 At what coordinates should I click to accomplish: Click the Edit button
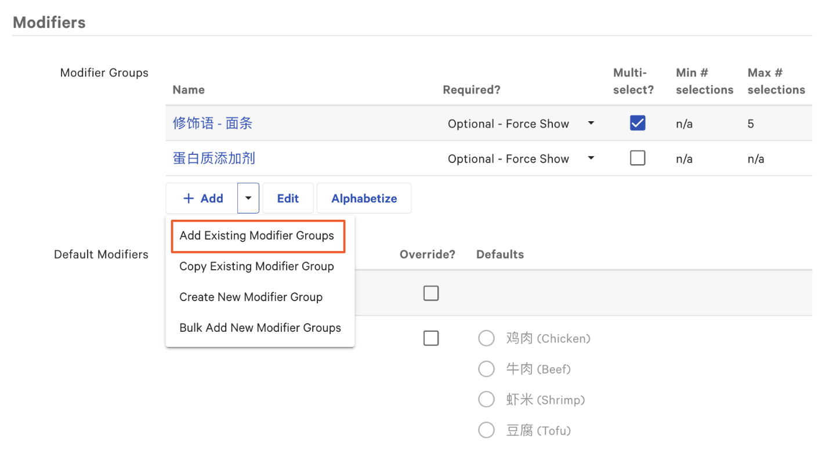pos(288,198)
